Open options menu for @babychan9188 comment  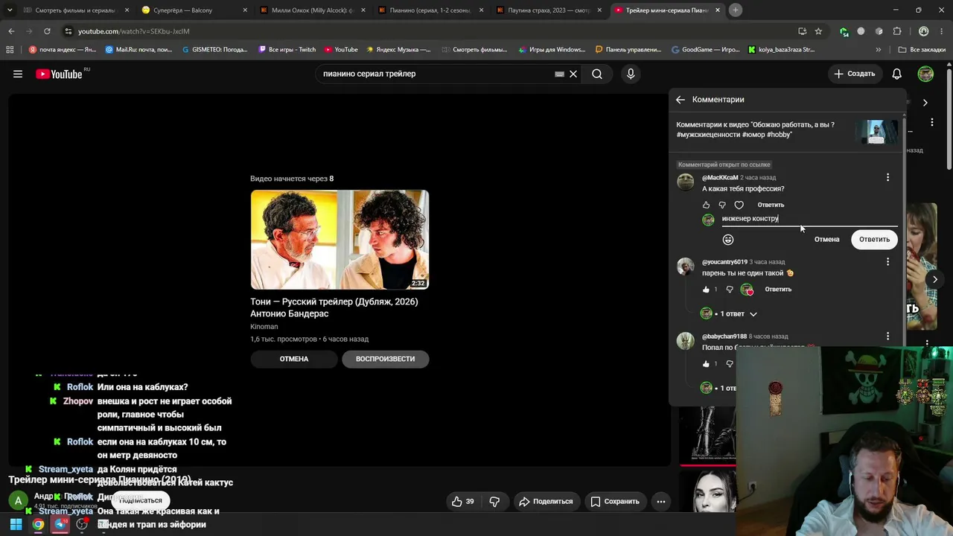point(887,336)
